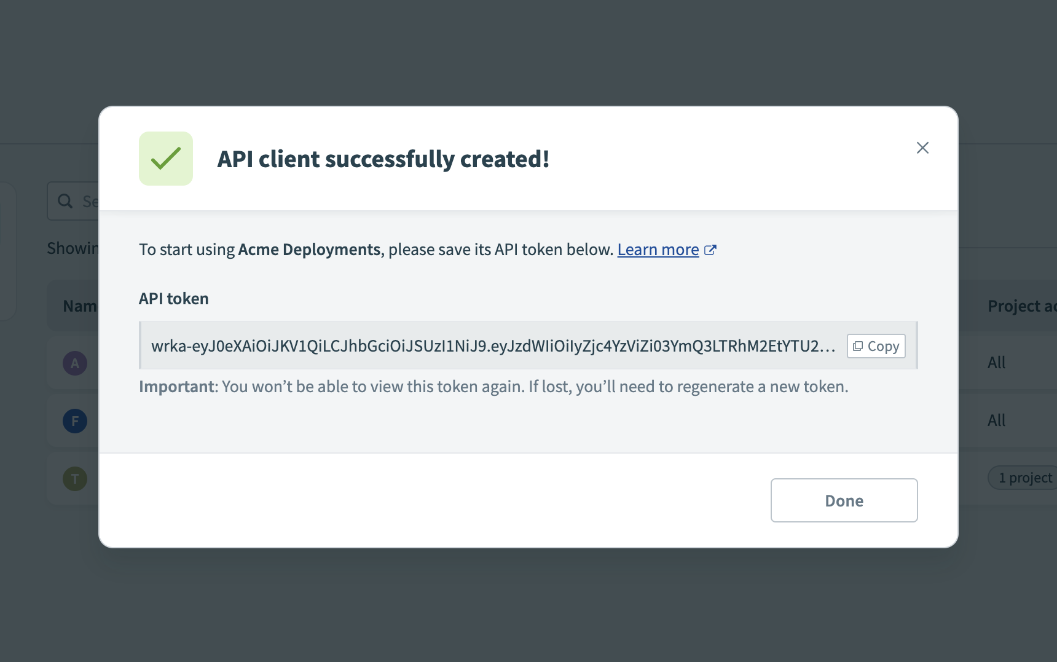The height and width of the screenshot is (662, 1057).
Task: Select the purple avatar icon labeled A
Action: [74, 363]
